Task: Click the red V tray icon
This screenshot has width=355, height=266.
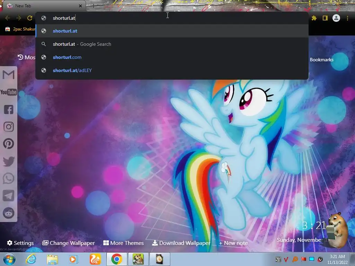Action: (286, 259)
